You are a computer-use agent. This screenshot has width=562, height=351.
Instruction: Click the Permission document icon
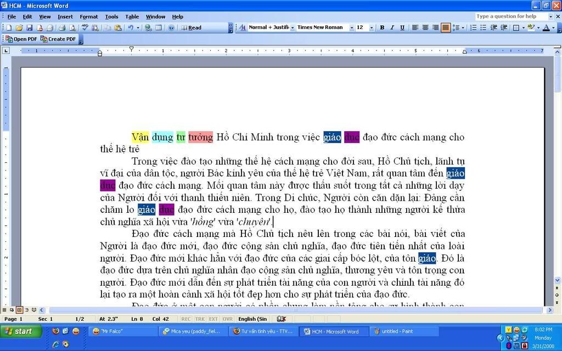click(40, 27)
